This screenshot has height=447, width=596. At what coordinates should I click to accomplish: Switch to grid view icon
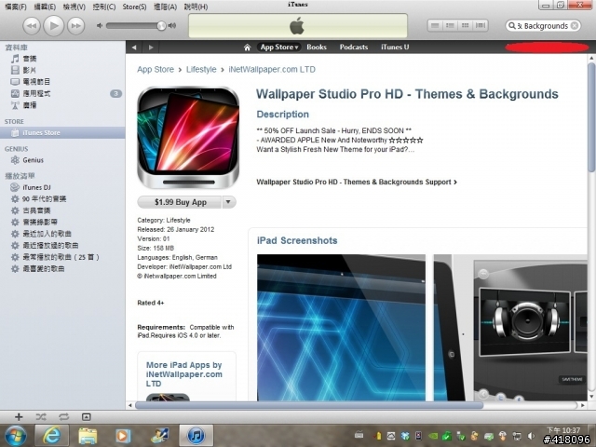(x=466, y=25)
